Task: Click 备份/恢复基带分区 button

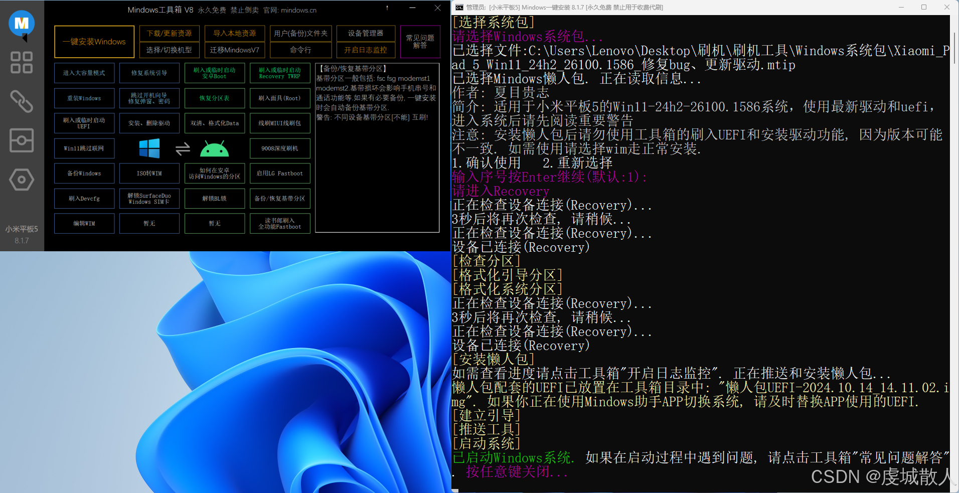Action: [x=280, y=199]
